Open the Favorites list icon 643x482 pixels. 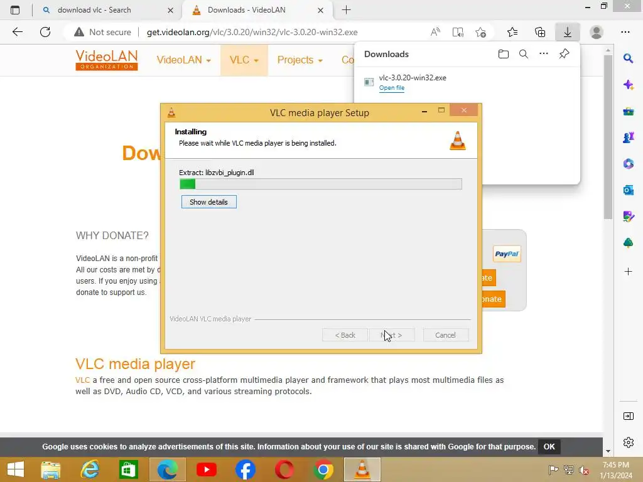point(512,32)
